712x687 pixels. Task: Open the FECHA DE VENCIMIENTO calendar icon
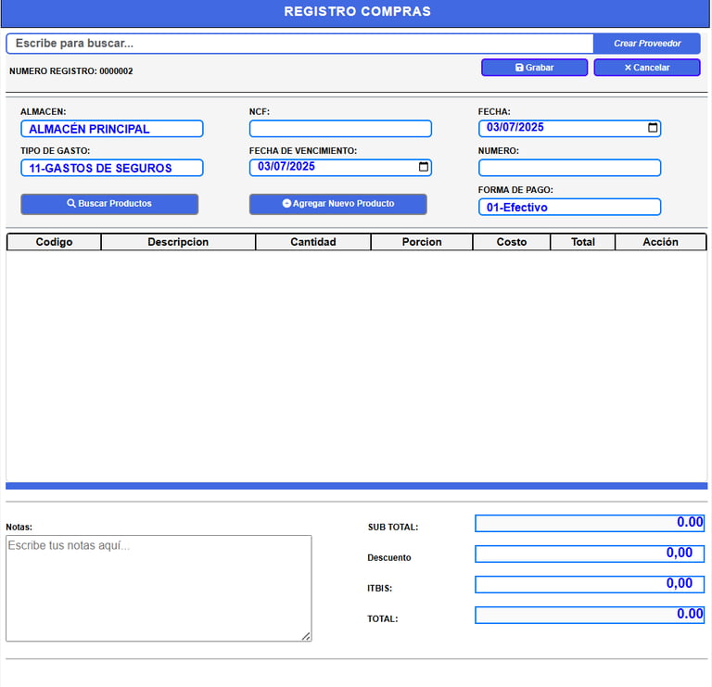tap(423, 167)
